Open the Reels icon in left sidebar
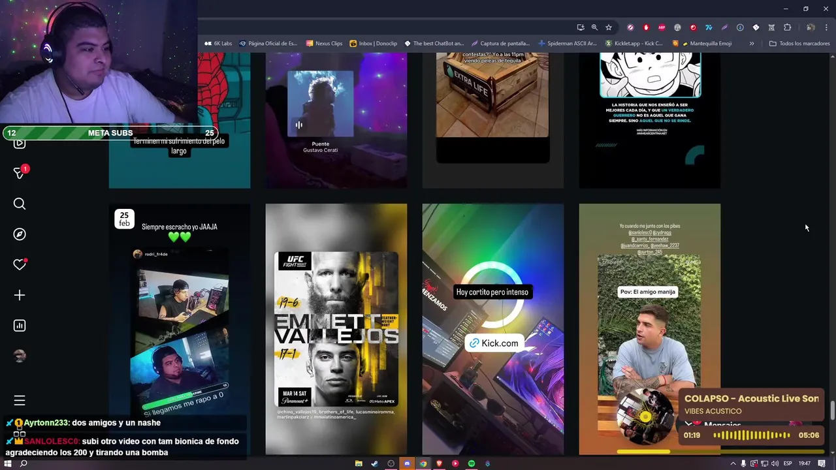Screen dimensions: 836x470 [x=20, y=143]
